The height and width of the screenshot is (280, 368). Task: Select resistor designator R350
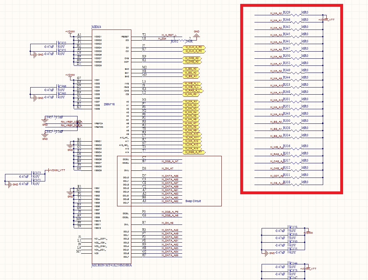286,56
